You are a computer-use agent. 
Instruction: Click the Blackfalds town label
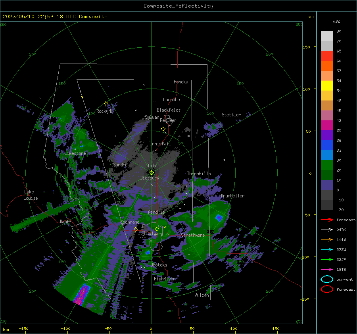[x=169, y=110]
